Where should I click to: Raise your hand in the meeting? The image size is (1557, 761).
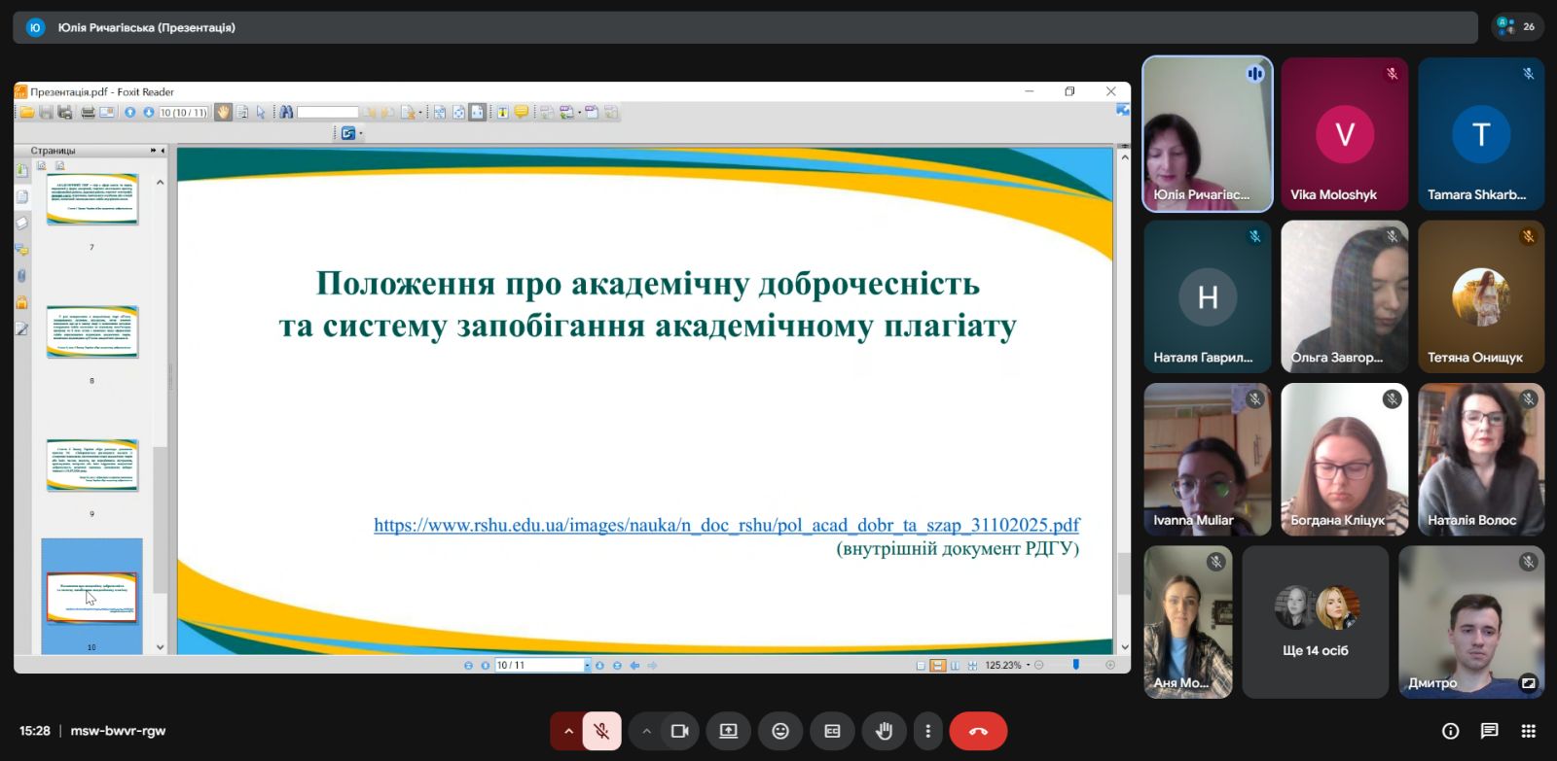(884, 731)
